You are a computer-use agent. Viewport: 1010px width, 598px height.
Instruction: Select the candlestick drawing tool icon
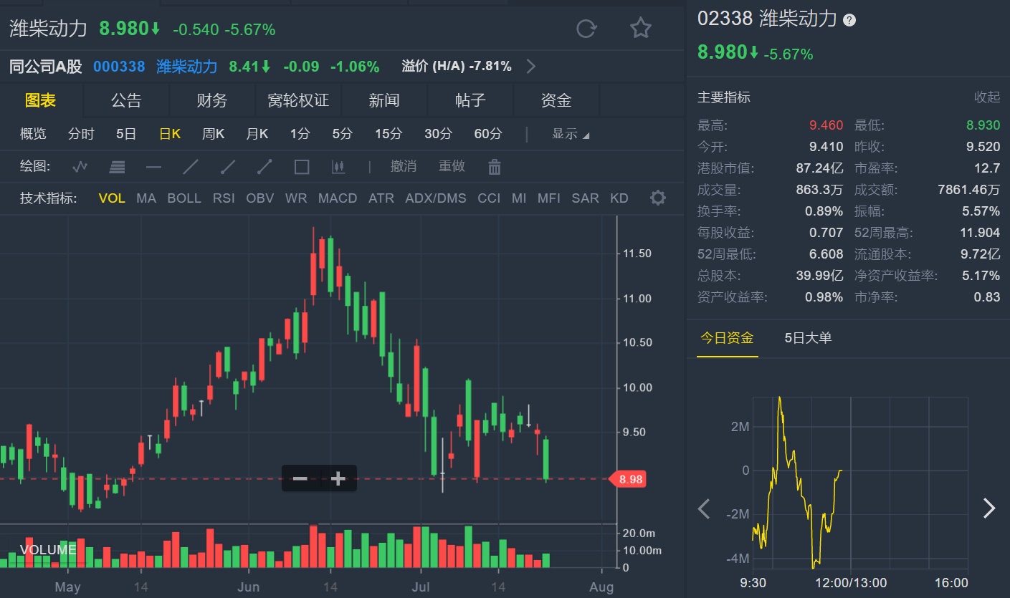[338, 167]
